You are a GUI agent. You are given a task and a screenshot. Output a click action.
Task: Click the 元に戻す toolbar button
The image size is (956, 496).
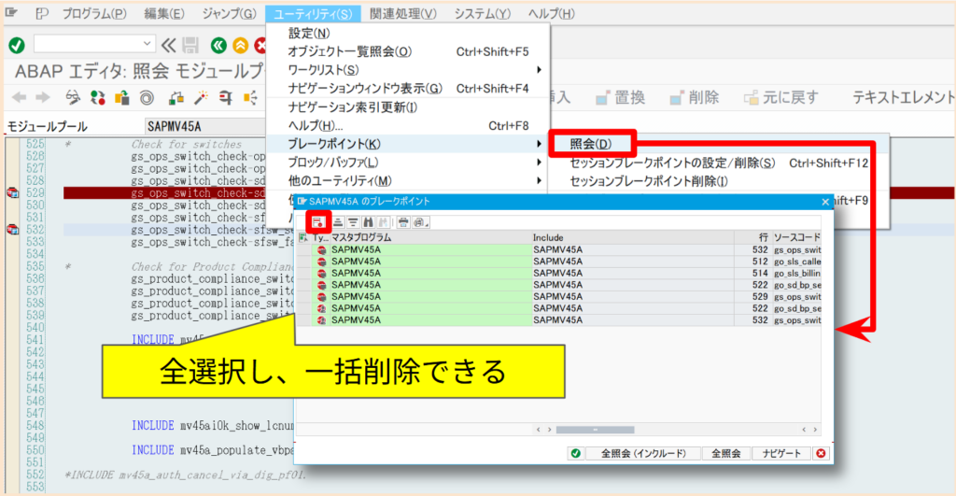click(x=781, y=98)
